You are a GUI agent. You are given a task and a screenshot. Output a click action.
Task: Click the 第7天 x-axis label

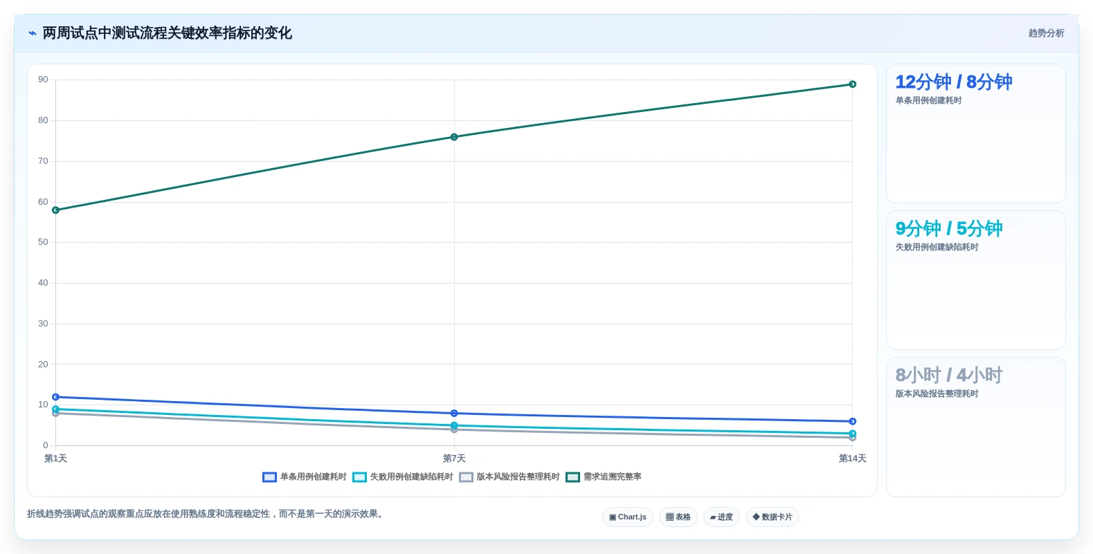point(454,459)
